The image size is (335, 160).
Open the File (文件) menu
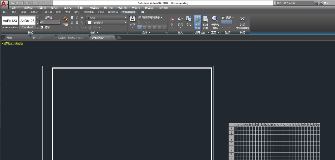click(x=16, y=8)
